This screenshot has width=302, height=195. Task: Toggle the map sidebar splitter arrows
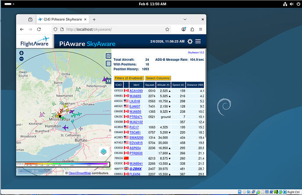(x=108, y=80)
